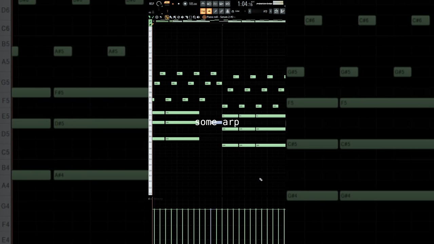Open the HELP menu
Viewport: 434px width, 244px height.
[151, 4]
